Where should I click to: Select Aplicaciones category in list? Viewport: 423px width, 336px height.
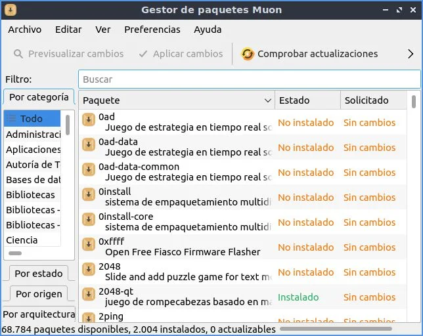click(x=33, y=149)
